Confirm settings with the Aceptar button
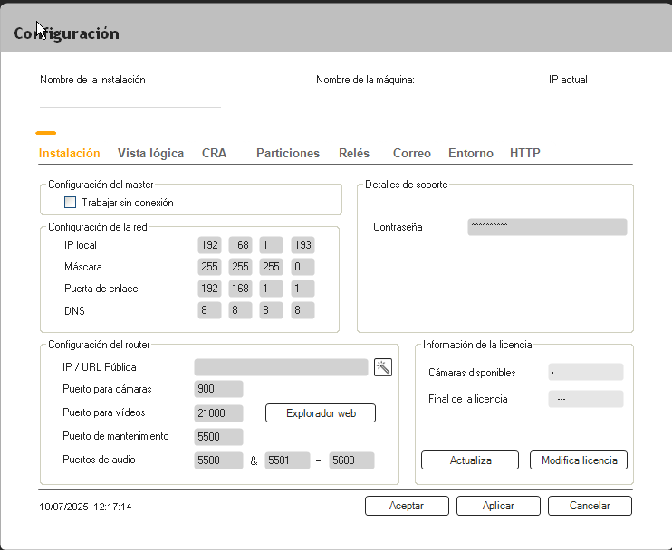The image size is (672, 550). coord(407,506)
